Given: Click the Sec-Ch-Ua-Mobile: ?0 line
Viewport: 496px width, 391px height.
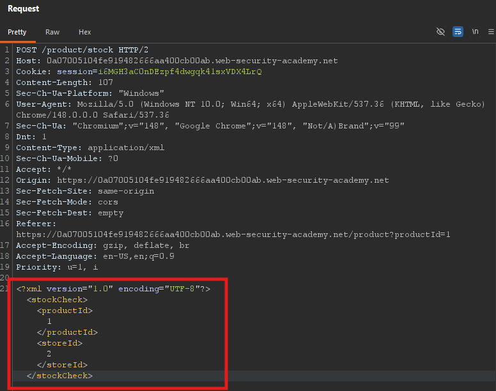Looking at the screenshot, I should point(67,158).
